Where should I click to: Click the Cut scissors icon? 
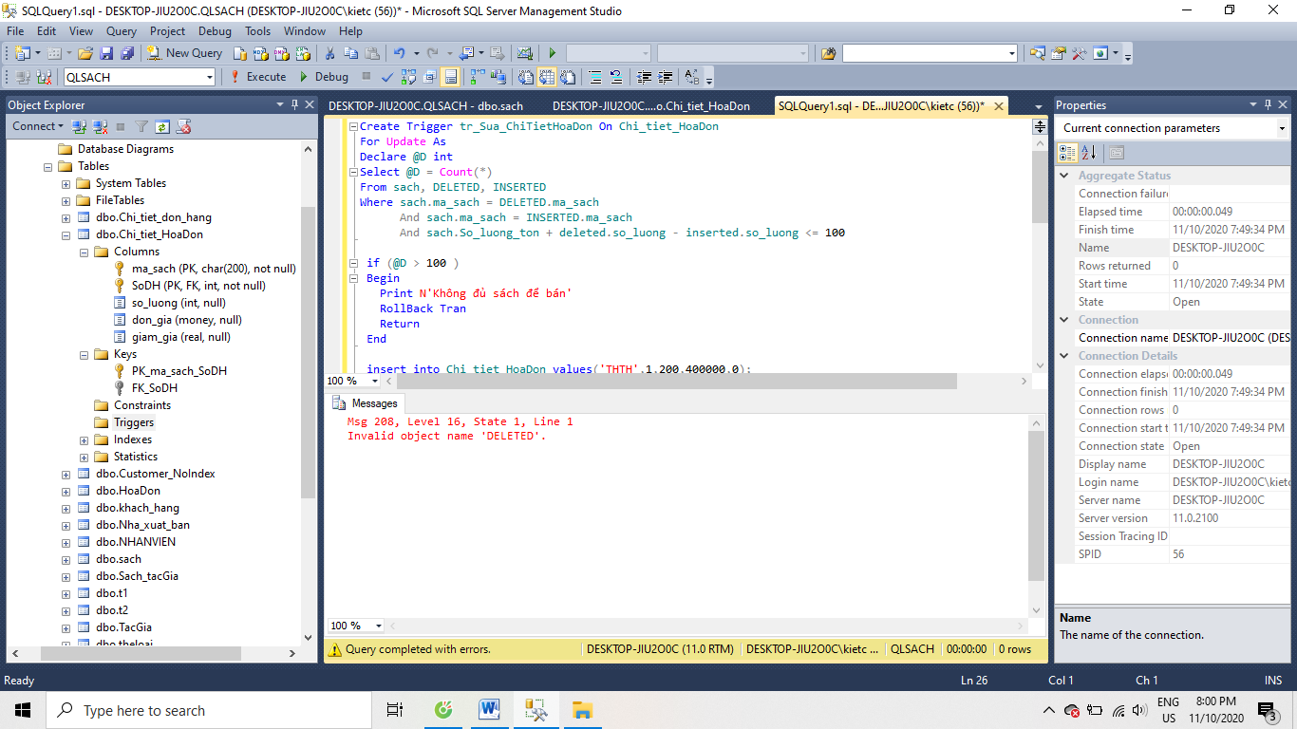tap(329, 53)
